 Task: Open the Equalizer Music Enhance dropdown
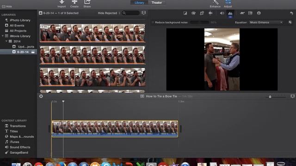266,23
